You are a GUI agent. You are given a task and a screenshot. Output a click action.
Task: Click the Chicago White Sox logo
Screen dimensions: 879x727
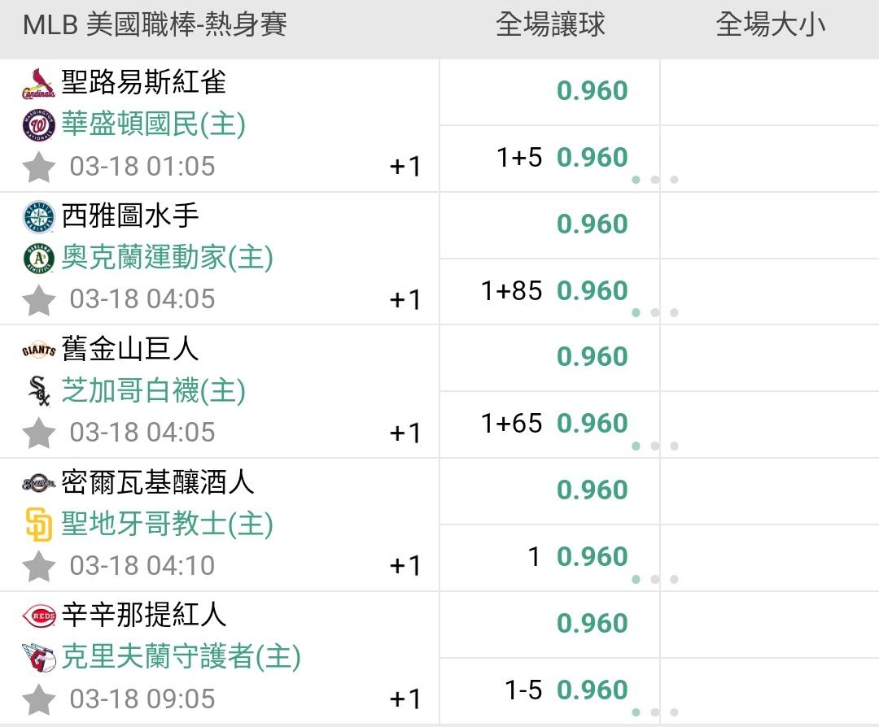[38, 392]
